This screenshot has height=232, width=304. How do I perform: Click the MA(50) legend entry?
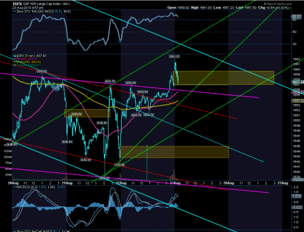point(26,59)
